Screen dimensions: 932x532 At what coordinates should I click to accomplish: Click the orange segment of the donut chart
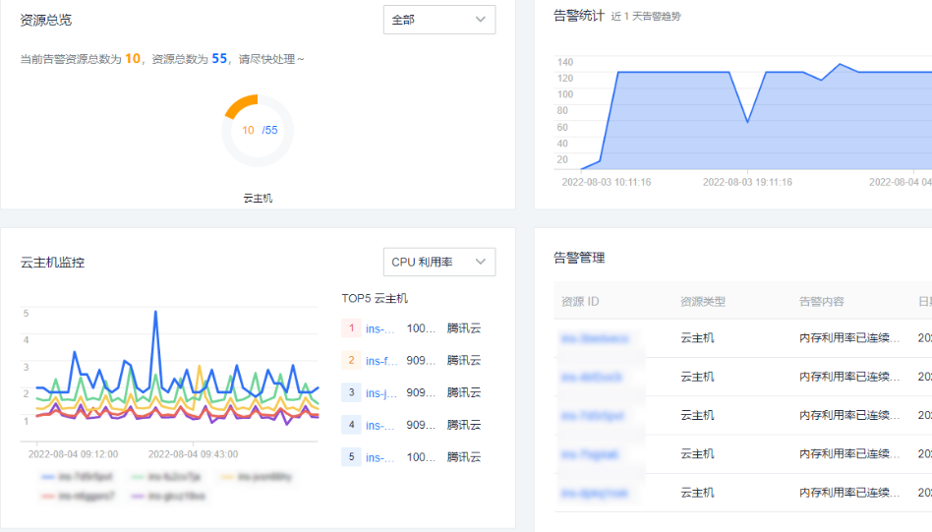click(239, 104)
